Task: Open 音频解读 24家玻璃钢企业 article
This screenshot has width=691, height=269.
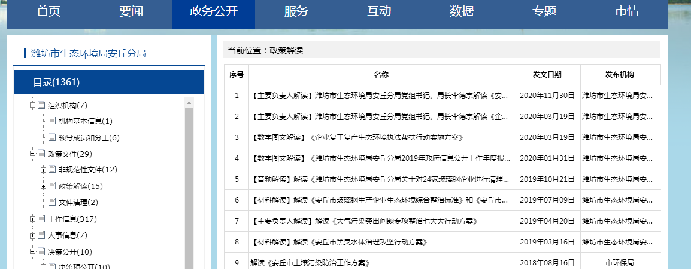Action: [380, 179]
